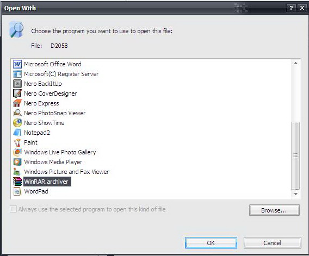Viewport: 309px width, 256px height.
Task: Click the help question mark button
Action: (291, 8)
